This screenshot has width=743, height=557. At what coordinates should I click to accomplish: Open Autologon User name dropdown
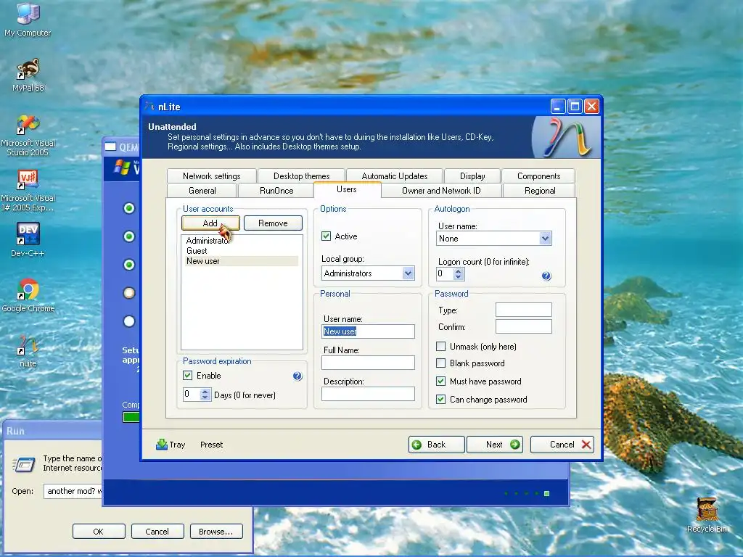pyautogui.click(x=545, y=239)
